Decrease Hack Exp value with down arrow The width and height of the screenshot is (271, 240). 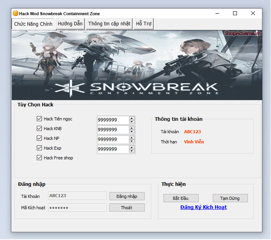point(132,151)
